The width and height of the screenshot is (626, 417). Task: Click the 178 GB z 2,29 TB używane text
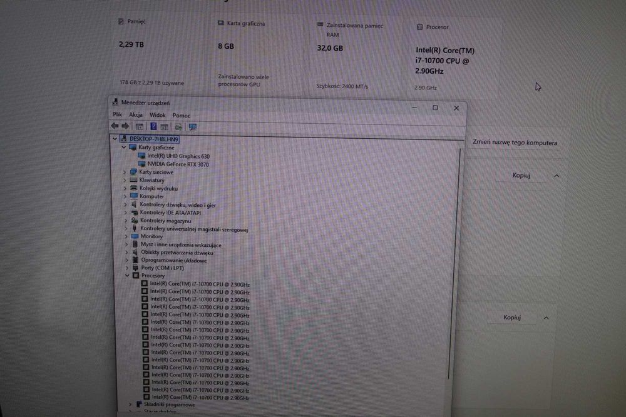[x=151, y=83]
